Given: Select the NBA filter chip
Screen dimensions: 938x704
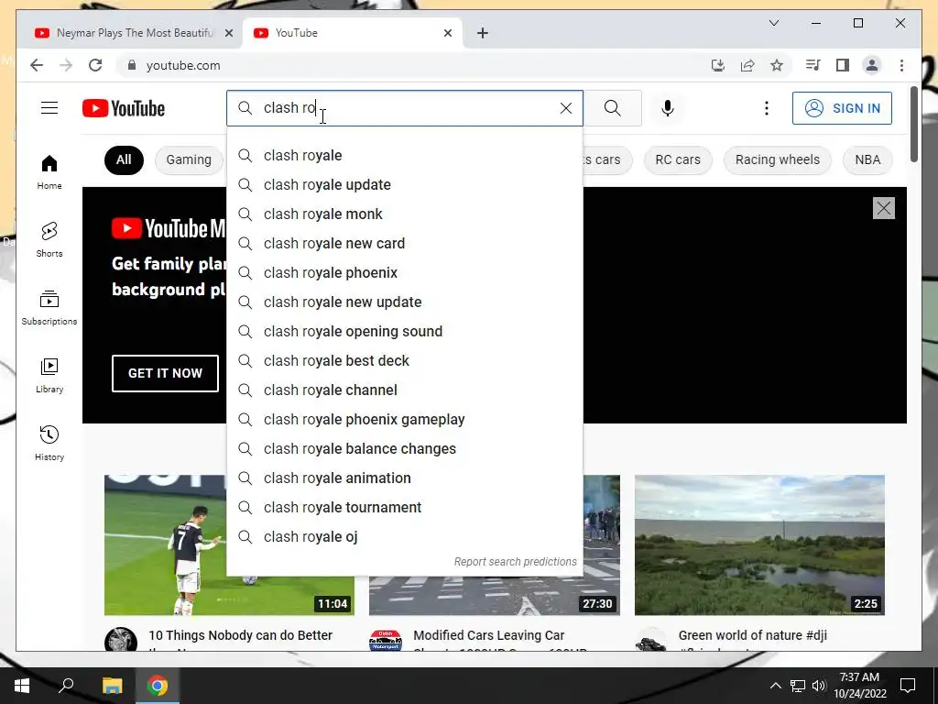Looking at the screenshot, I should [x=867, y=159].
